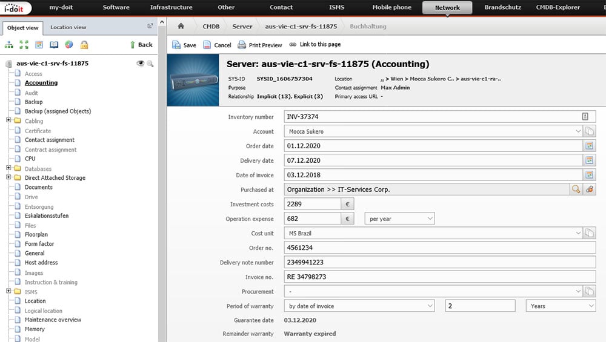Click the Cancel button
The width and height of the screenshot is (606, 342).
217,45
